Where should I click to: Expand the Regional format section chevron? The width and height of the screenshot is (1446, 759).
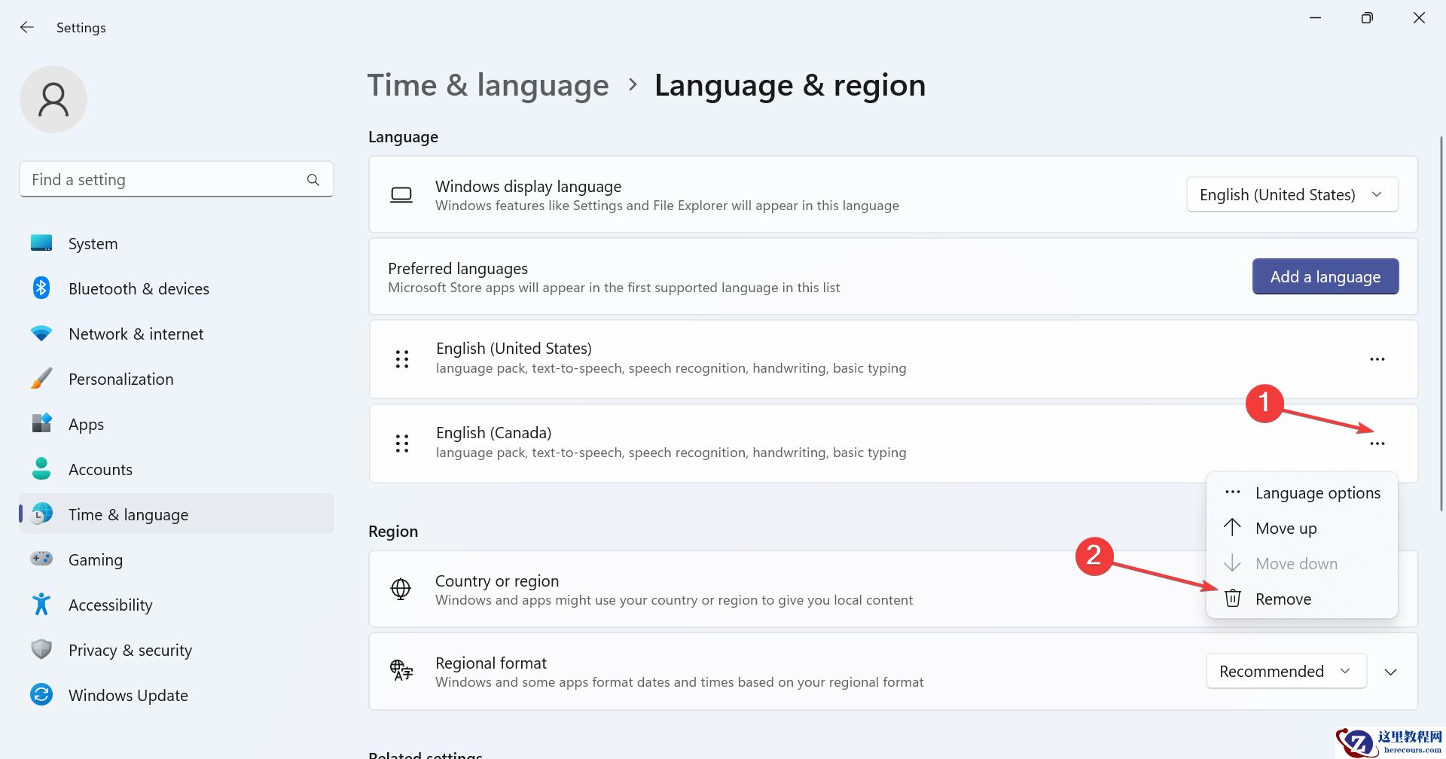(1391, 672)
